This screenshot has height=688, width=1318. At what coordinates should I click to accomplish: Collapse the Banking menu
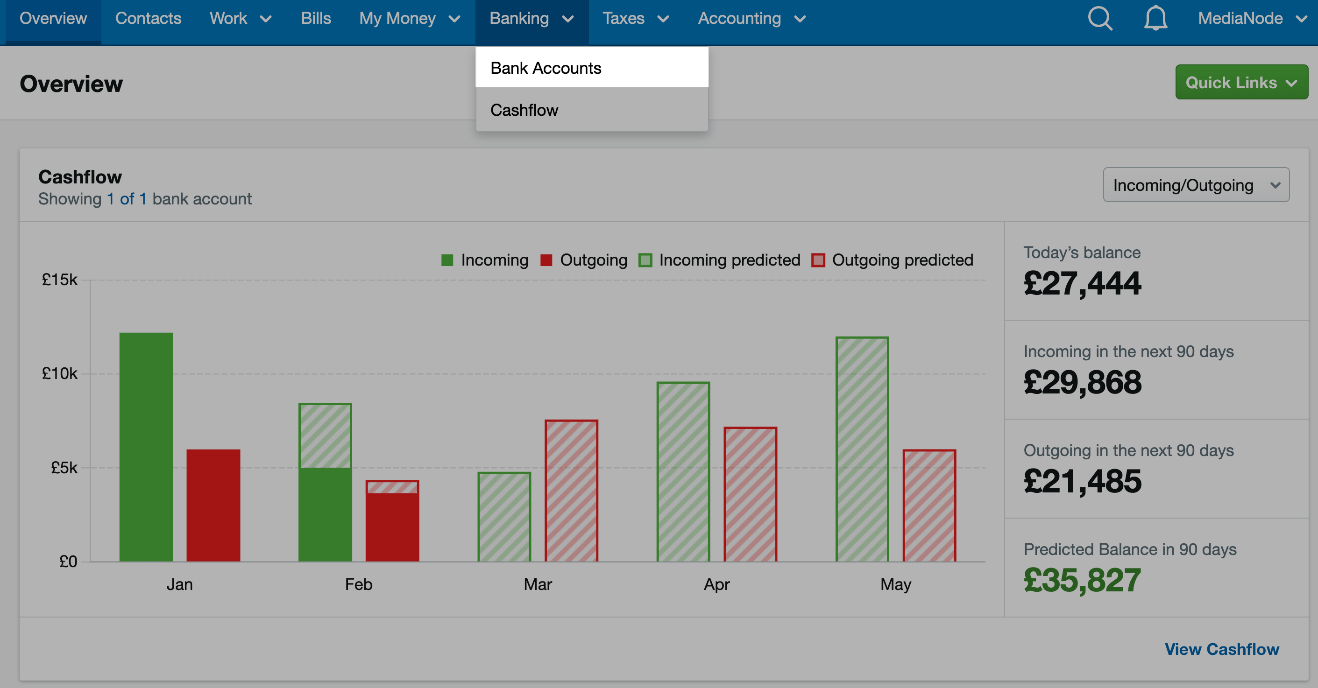point(531,19)
